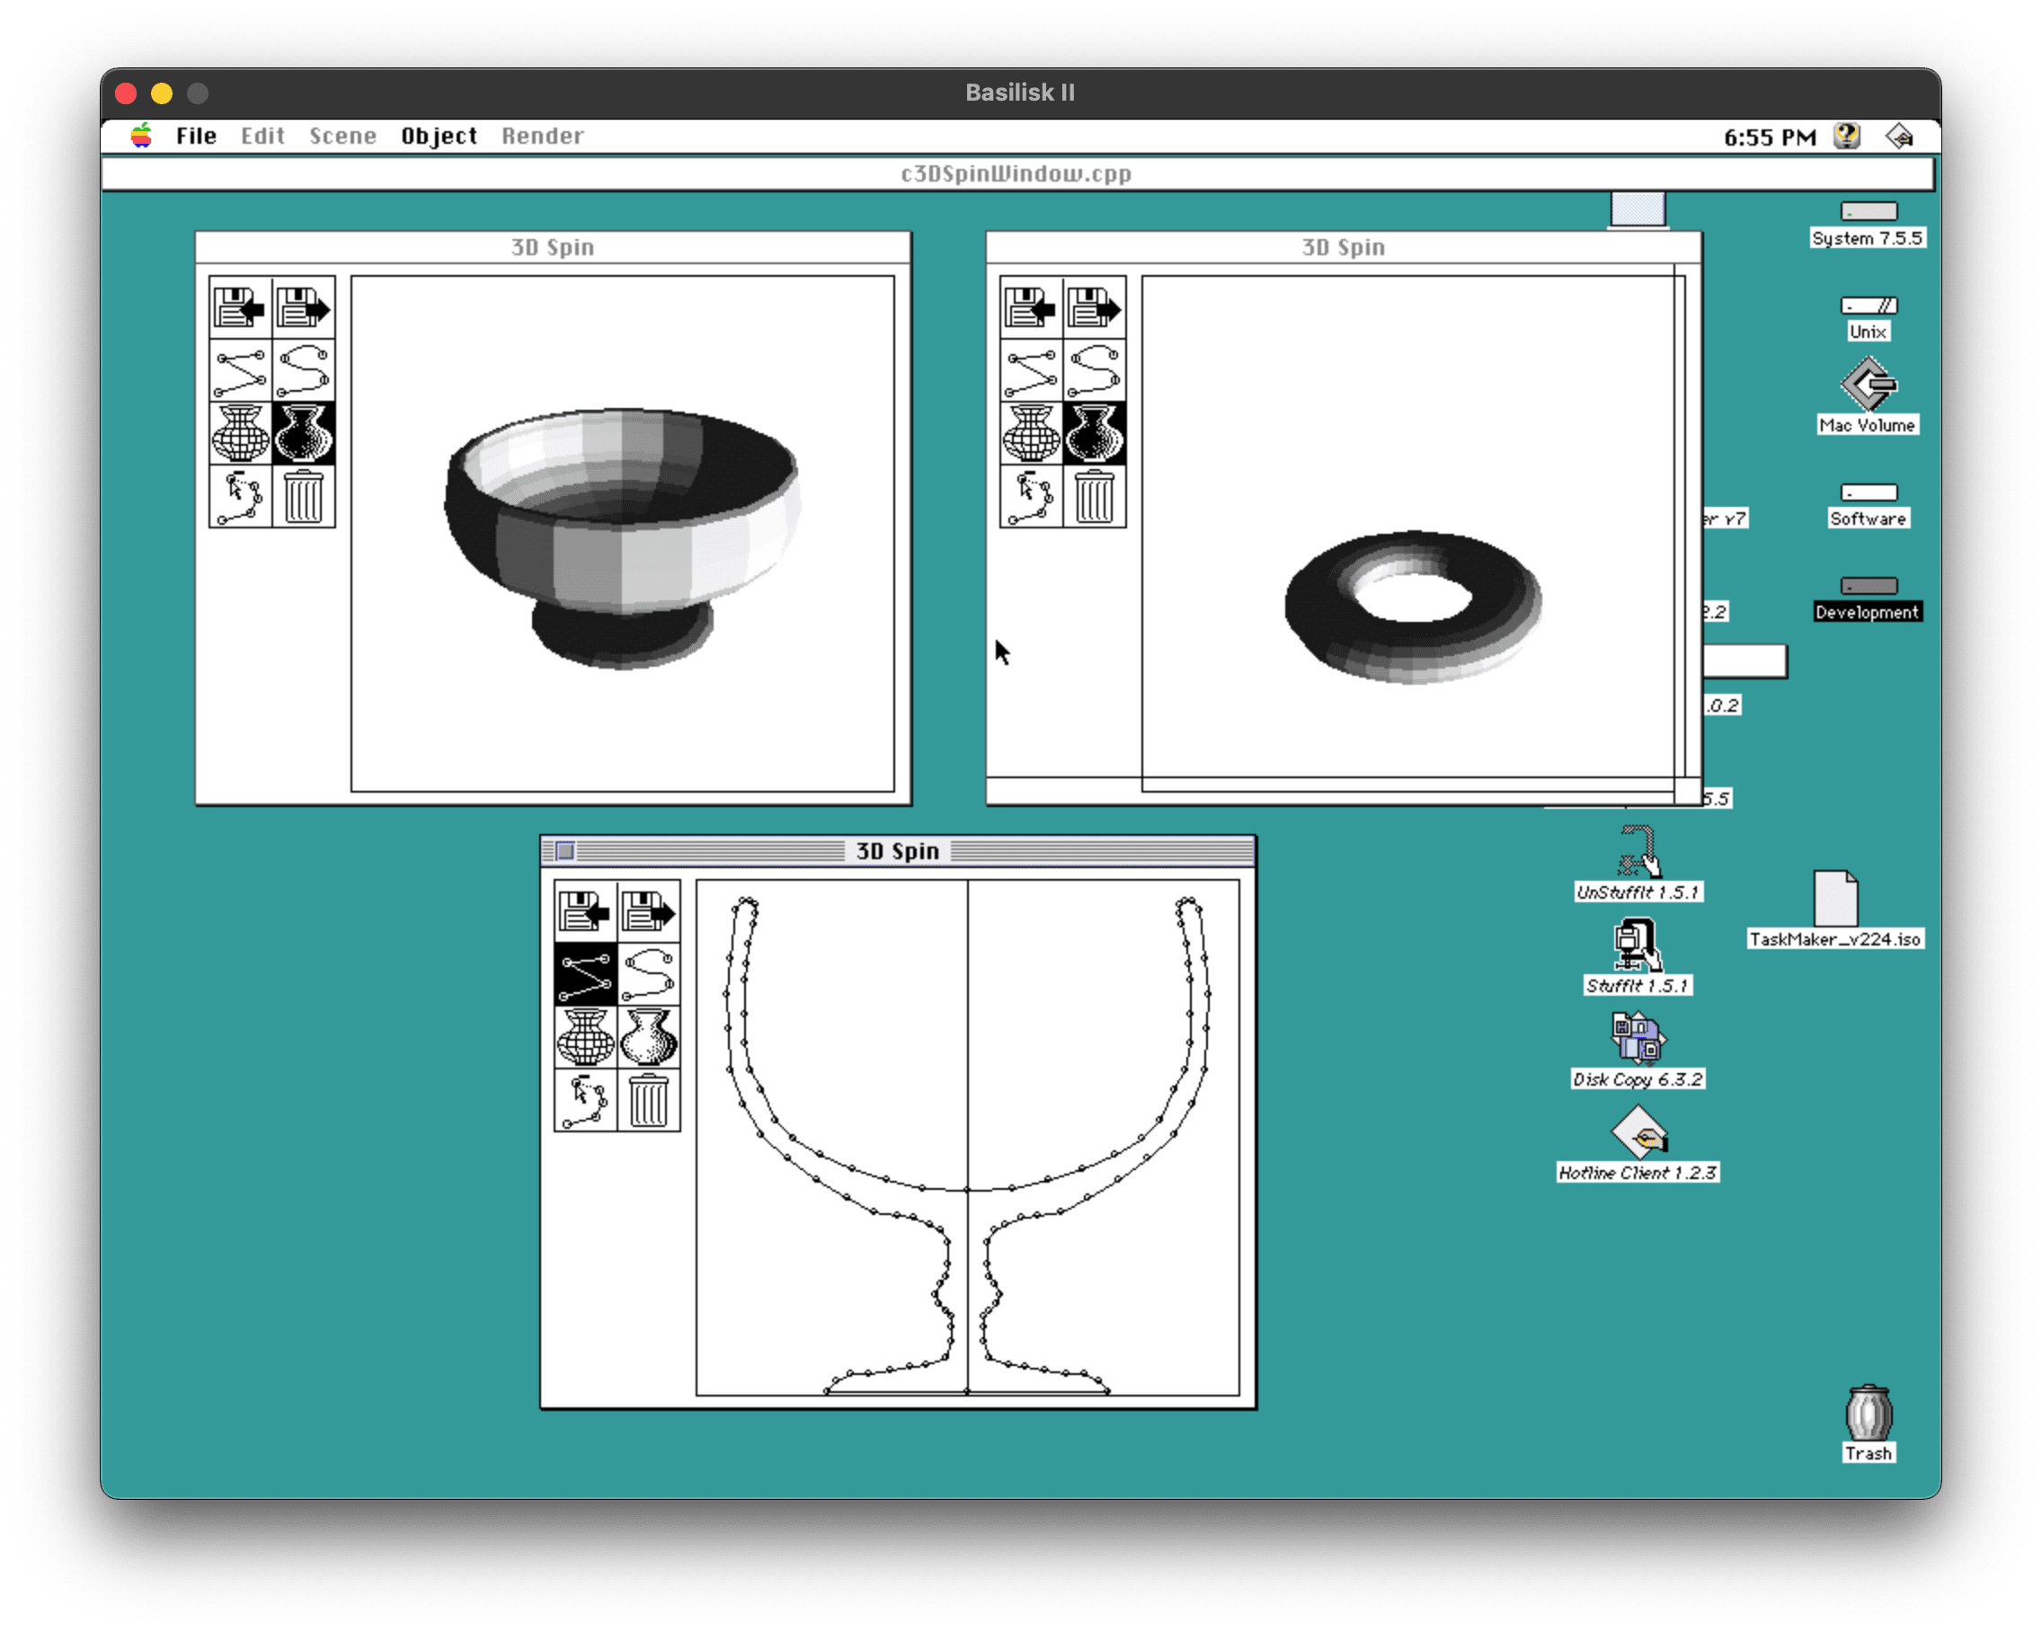
Task: Click load-from-disk icon in front goblet window
Action: tap(584, 912)
